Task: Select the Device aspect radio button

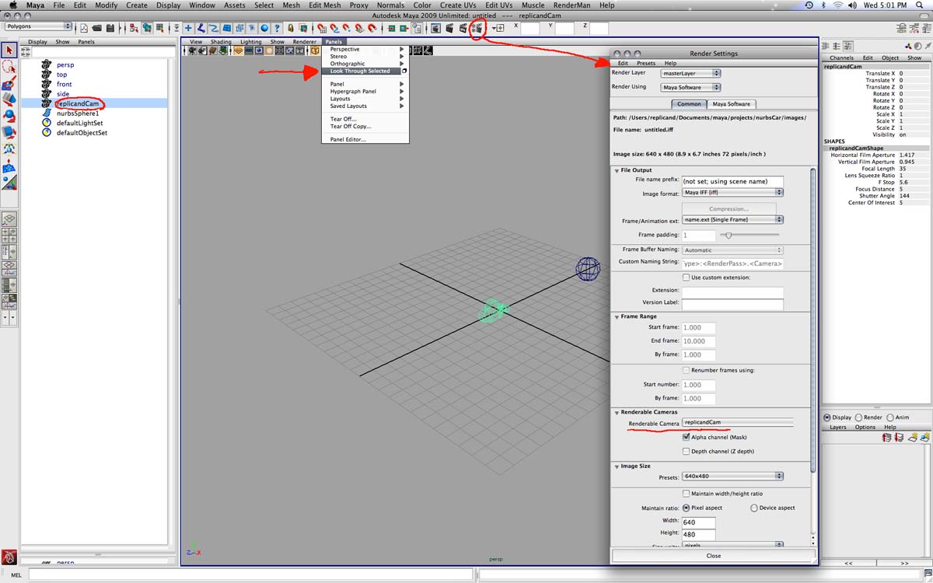Action: coord(753,508)
